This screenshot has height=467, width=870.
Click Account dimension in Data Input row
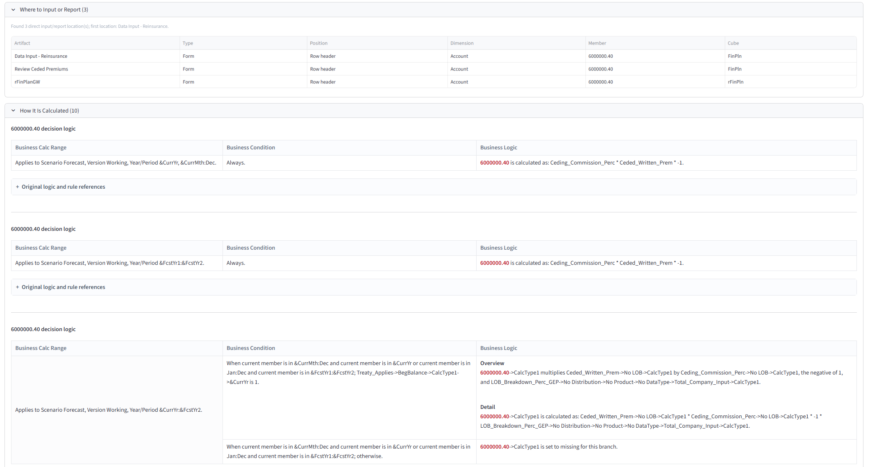[x=459, y=56]
